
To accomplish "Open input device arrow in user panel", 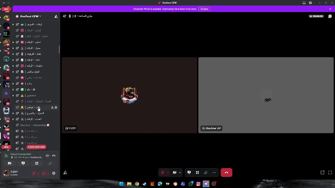I will [38, 173].
